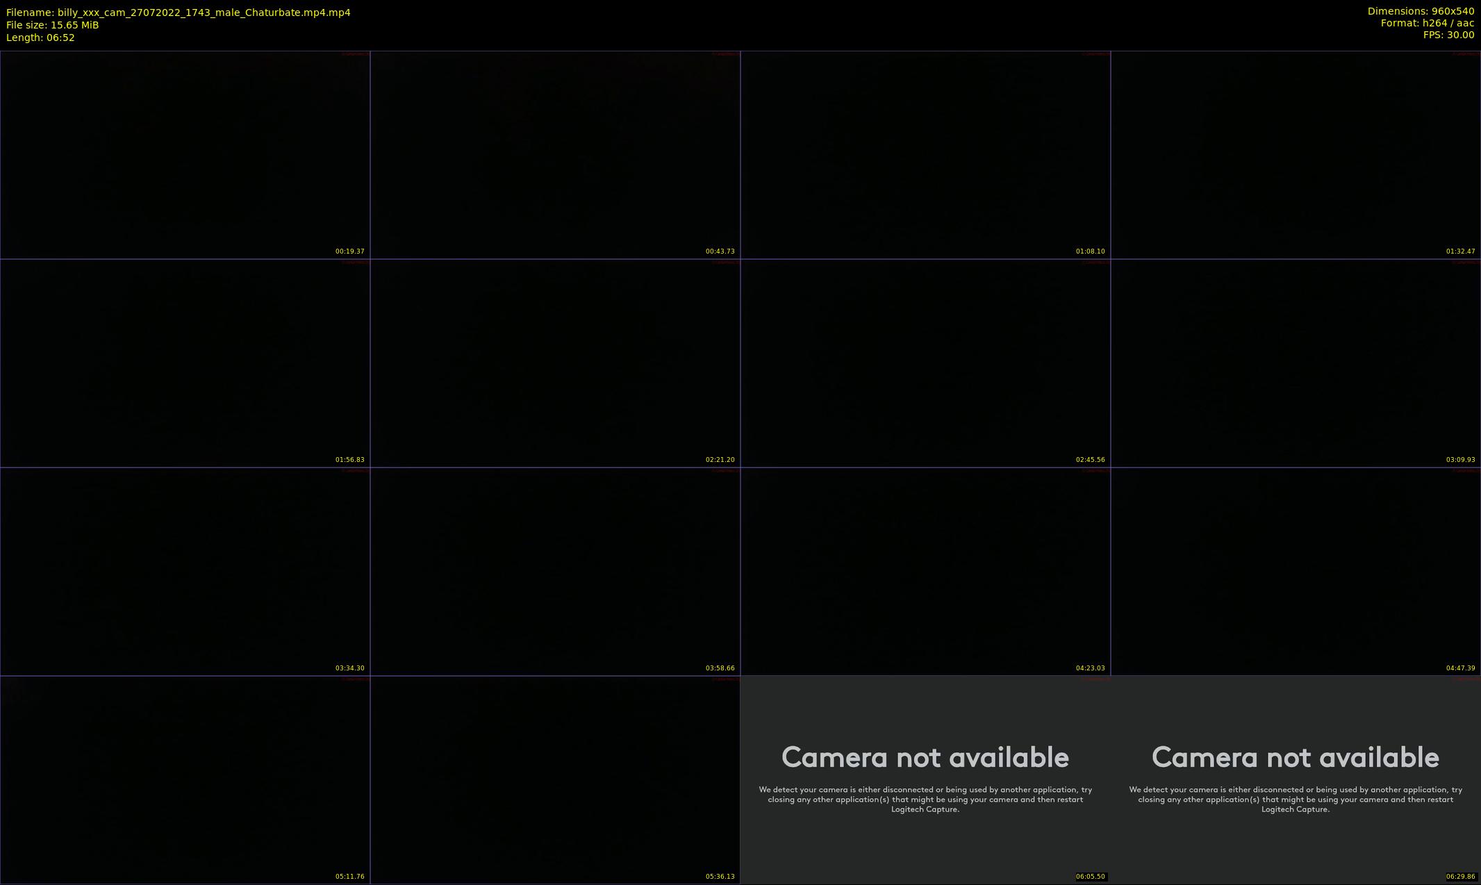Viewport: 1481px width, 885px height.
Task: Select the thumbnail frame at 03:09.93
Action: (1296, 363)
